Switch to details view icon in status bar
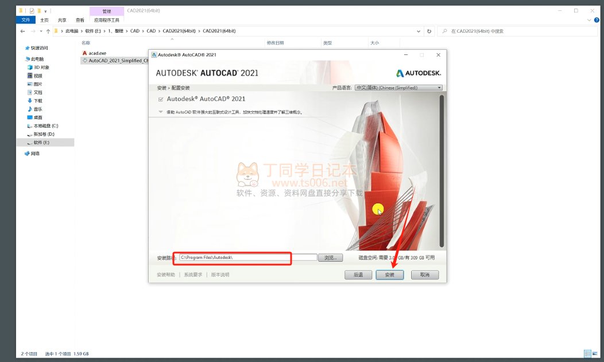This screenshot has width=604, height=362. 587,353
